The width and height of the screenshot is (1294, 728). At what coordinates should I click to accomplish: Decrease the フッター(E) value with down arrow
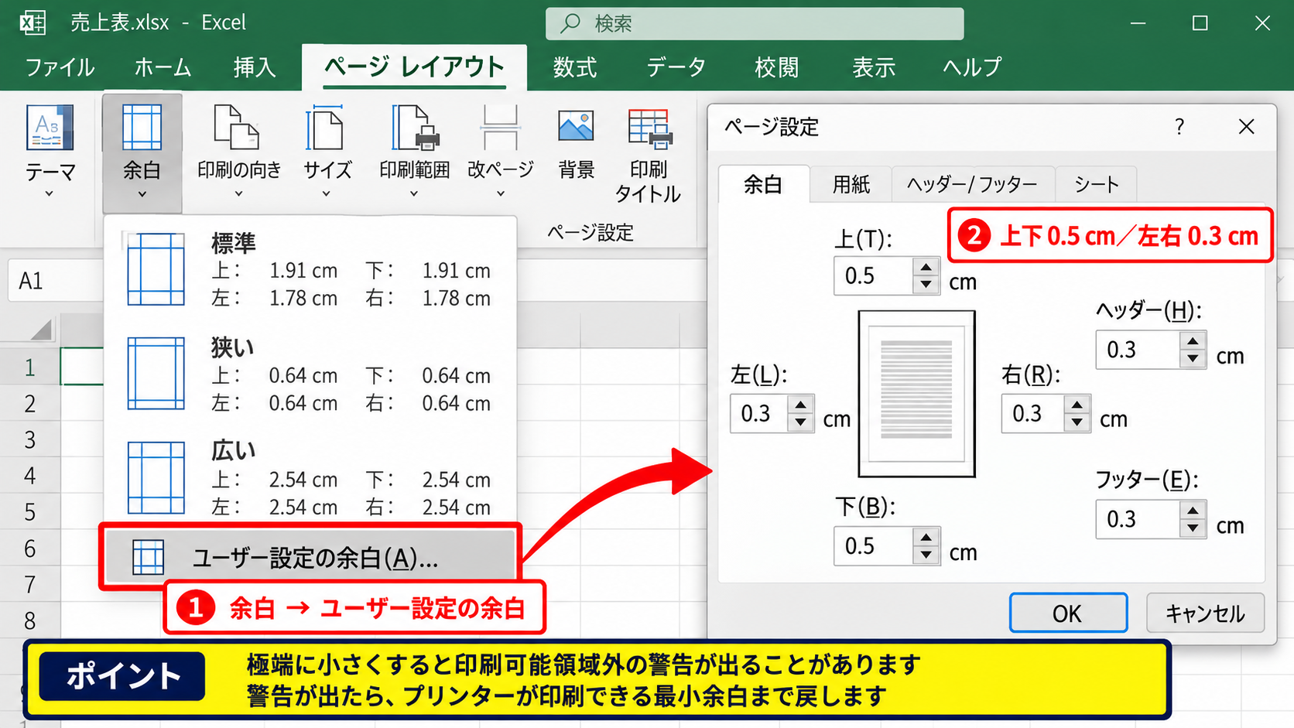tap(1193, 528)
